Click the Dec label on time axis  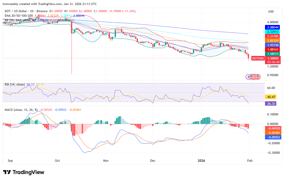click(x=153, y=161)
